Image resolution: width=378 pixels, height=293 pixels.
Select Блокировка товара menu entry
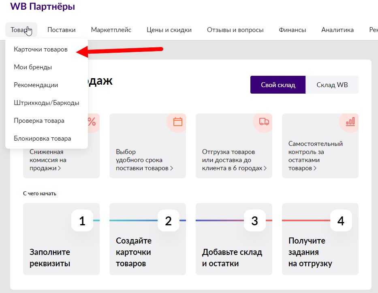(x=42, y=139)
